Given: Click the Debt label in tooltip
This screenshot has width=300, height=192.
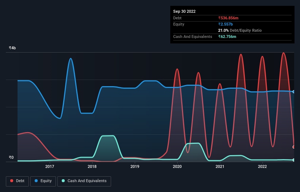Looking at the screenshot, I should (177, 18).
